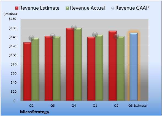Click the "$180" axis value
This screenshot has width=162, height=116.
[12, 19]
